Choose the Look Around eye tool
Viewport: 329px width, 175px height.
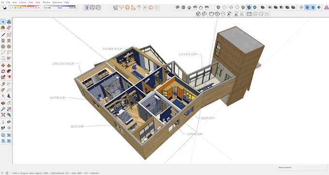point(9,122)
